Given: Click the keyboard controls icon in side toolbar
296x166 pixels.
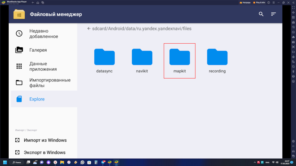Looking at the screenshot, I should [293, 22].
